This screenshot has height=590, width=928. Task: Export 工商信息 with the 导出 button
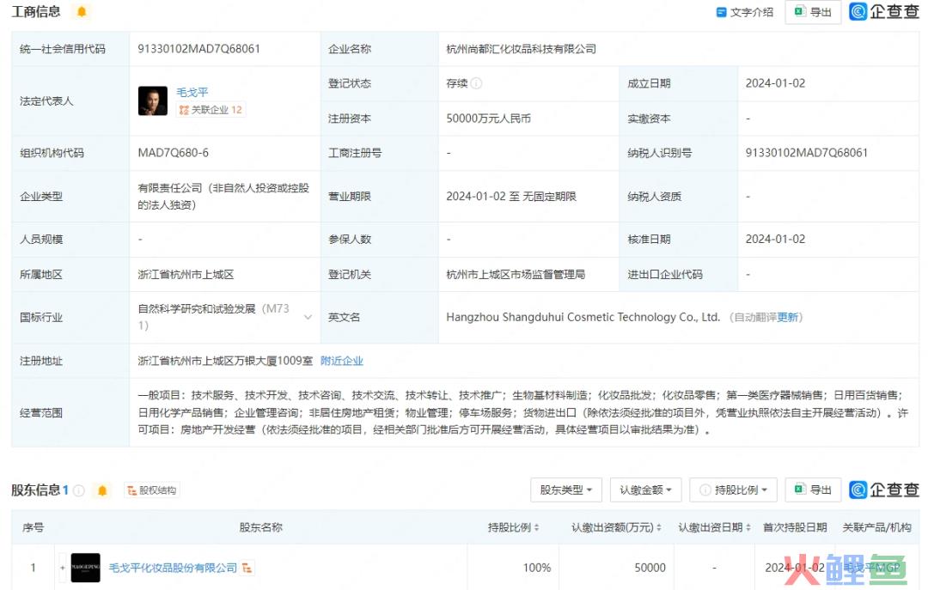(x=813, y=12)
